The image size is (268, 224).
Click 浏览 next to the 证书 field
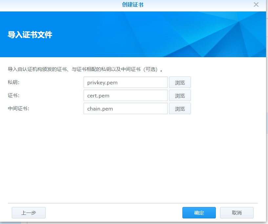pyautogui.click(x=180, y=95)
